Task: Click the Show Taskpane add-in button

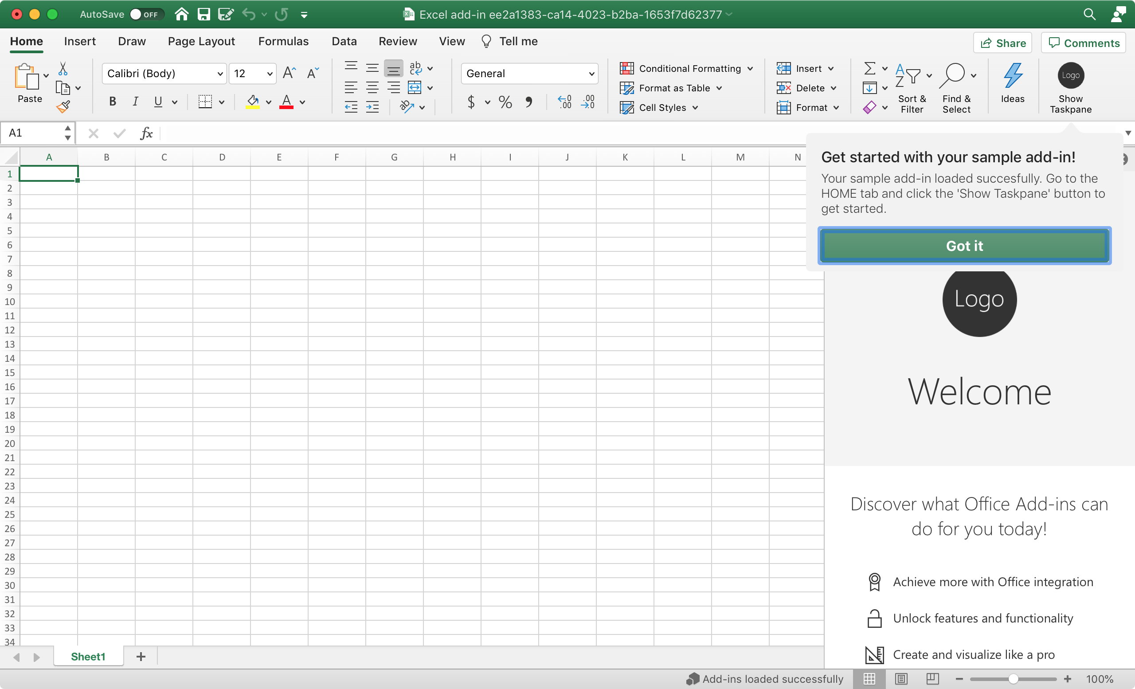Action: point(1071,87)
